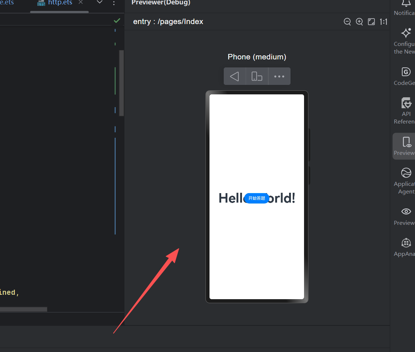Open the CodeGenie side panel
Viewport: 415px width, 352px height.
pyautogui.click(x=406, y=76)
